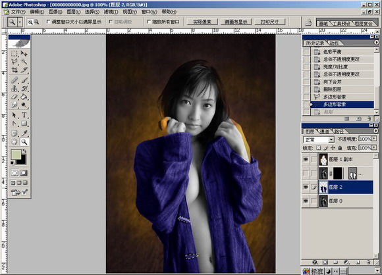This screenshot has width=382, height=275.
Task: Select the Paint Bucket tool
Action: coord(24,97)
